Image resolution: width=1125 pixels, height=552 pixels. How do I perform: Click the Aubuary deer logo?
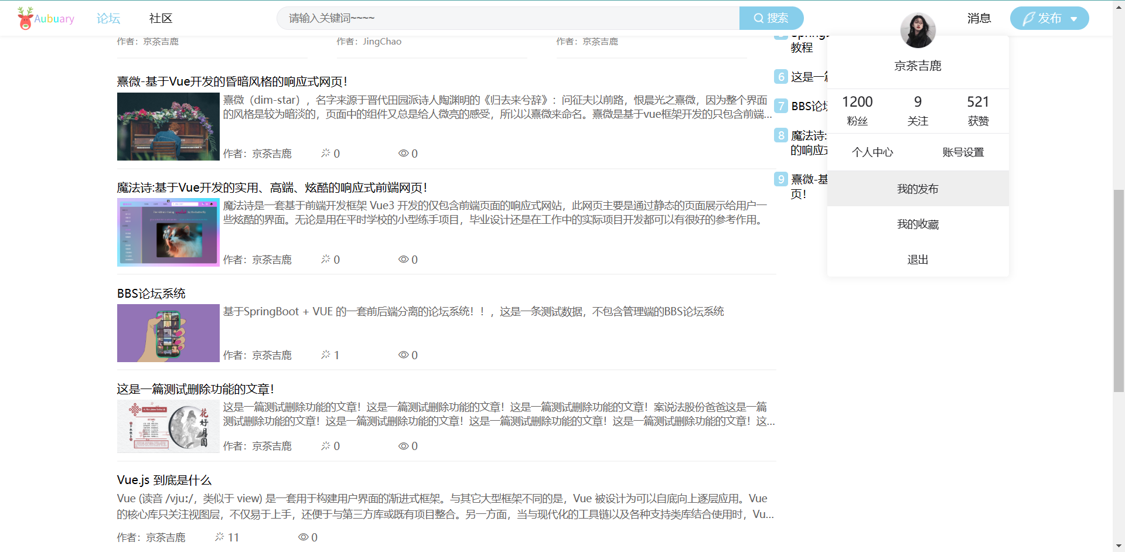point(25,18)
